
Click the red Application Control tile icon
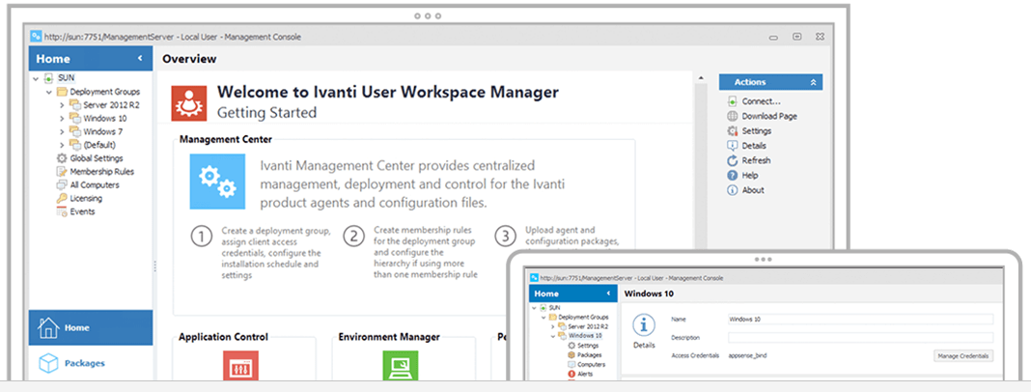pos(240,366)
